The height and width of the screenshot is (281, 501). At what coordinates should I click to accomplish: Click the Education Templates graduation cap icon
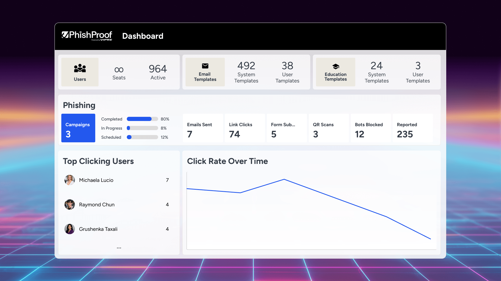(336, 67)
